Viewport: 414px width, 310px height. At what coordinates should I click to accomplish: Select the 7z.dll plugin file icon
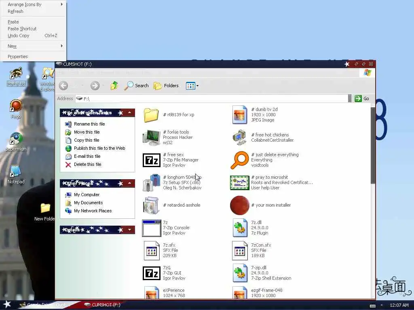coord(239,228)
